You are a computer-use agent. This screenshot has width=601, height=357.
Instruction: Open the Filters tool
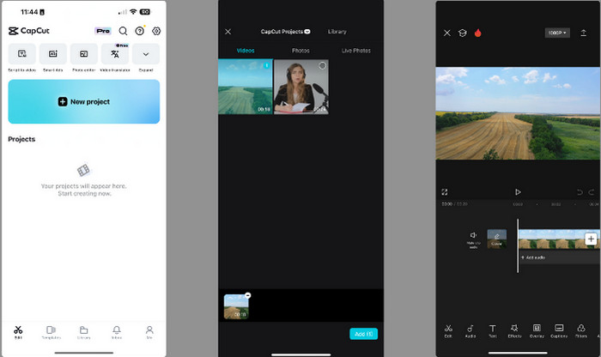coord(582,330)
